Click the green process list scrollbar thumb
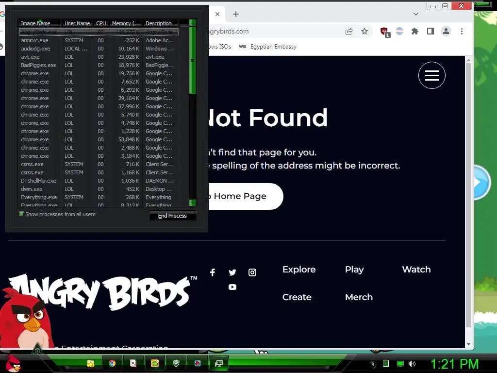Viewport: 497px width, 373px height. pyautogui.click(x=192, y=60)
